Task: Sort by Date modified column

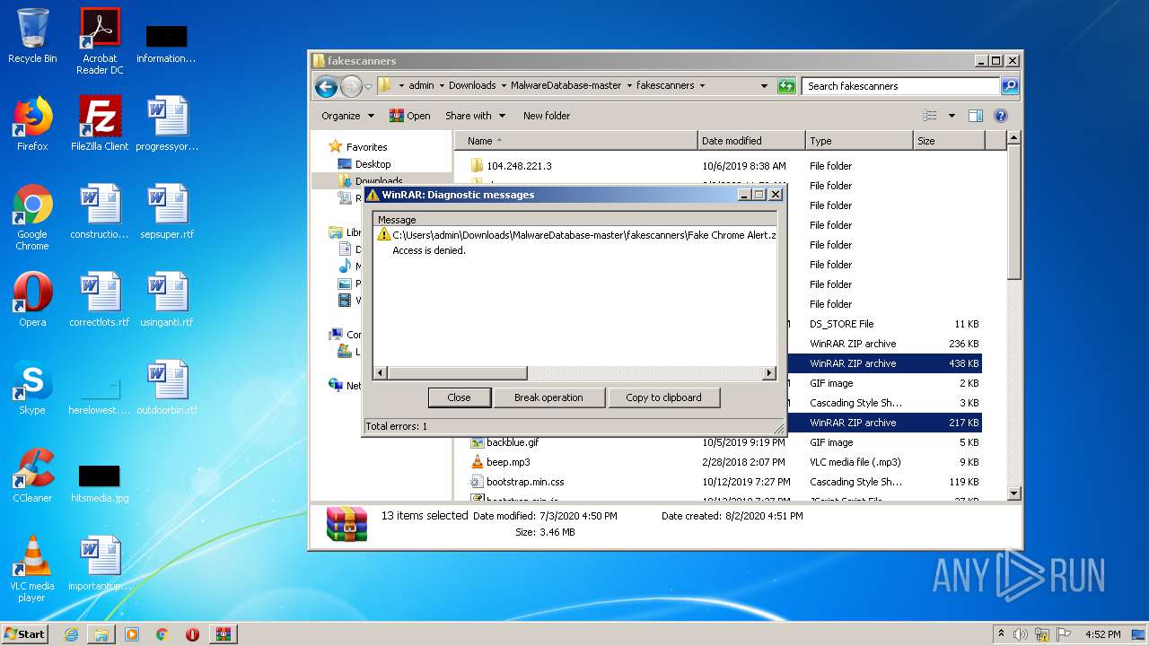Action: pyautogui.click(x=750, y=141)
